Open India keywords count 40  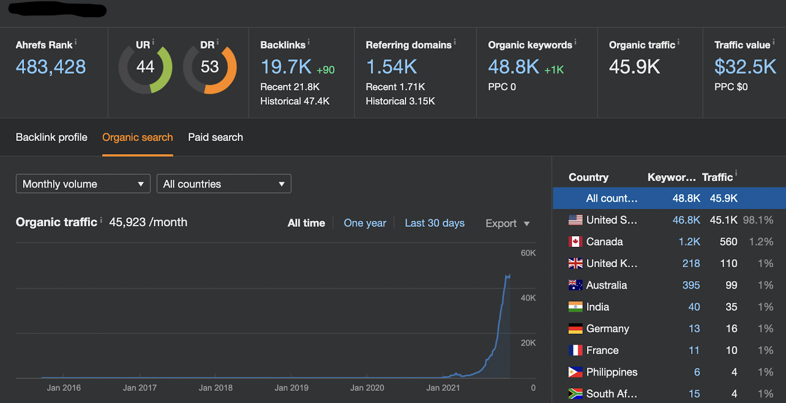(x=694, y=307)
